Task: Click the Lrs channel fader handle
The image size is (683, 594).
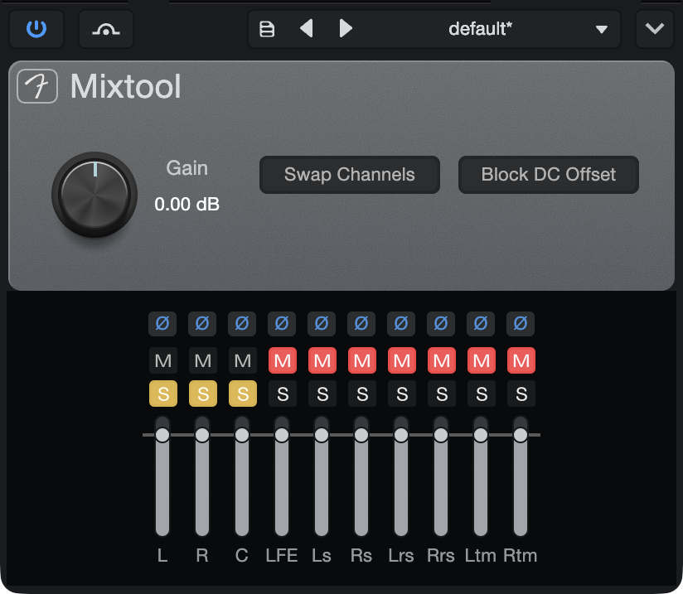Action: click(x=401, y=435)
